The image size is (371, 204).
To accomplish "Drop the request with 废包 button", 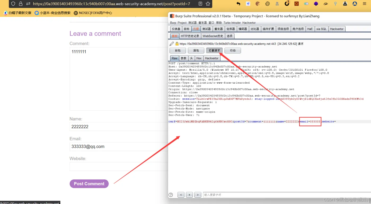I will tap(196, 50).
